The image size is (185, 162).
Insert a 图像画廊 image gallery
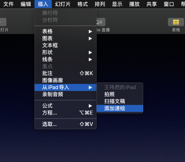click(65, 80)
